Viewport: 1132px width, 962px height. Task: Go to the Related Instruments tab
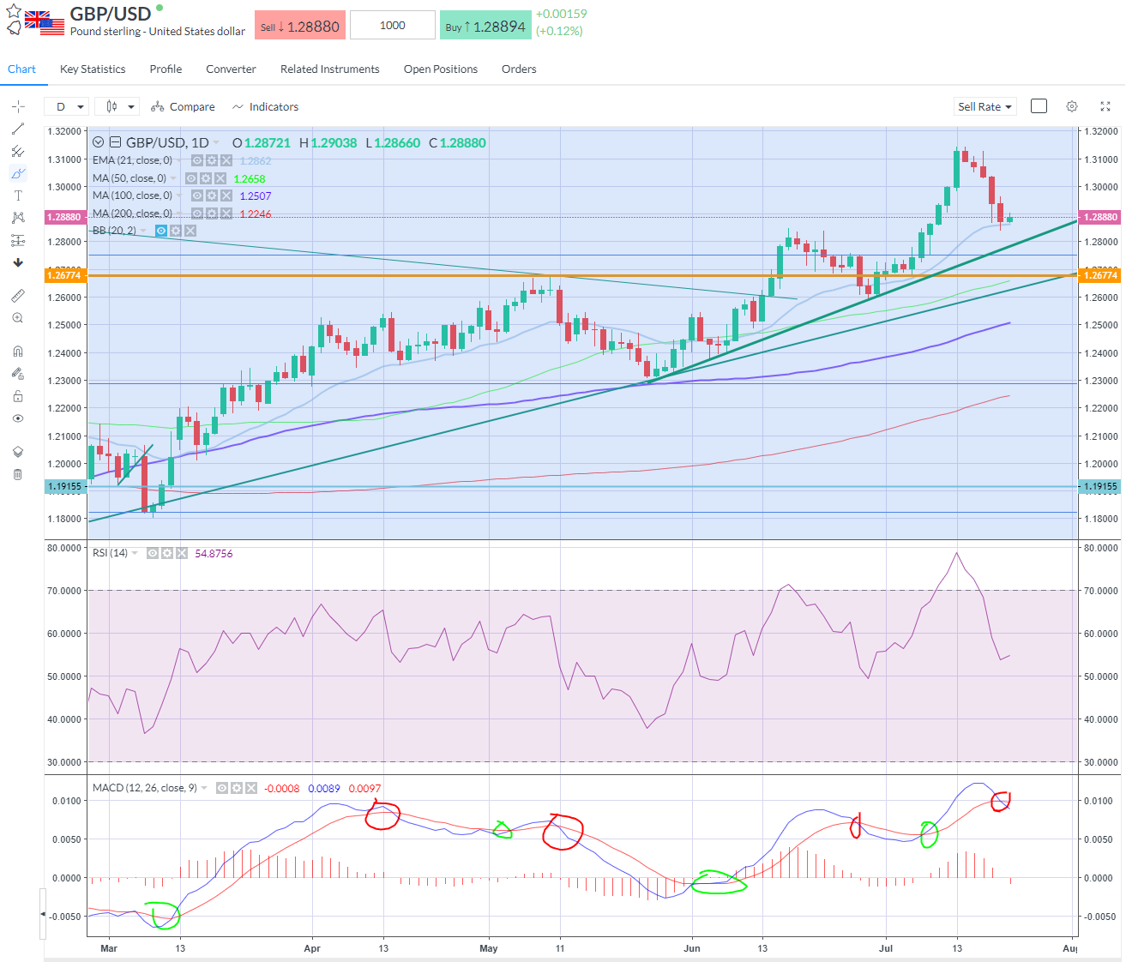[330, 69]
